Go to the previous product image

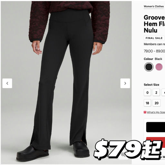[7, 83]
